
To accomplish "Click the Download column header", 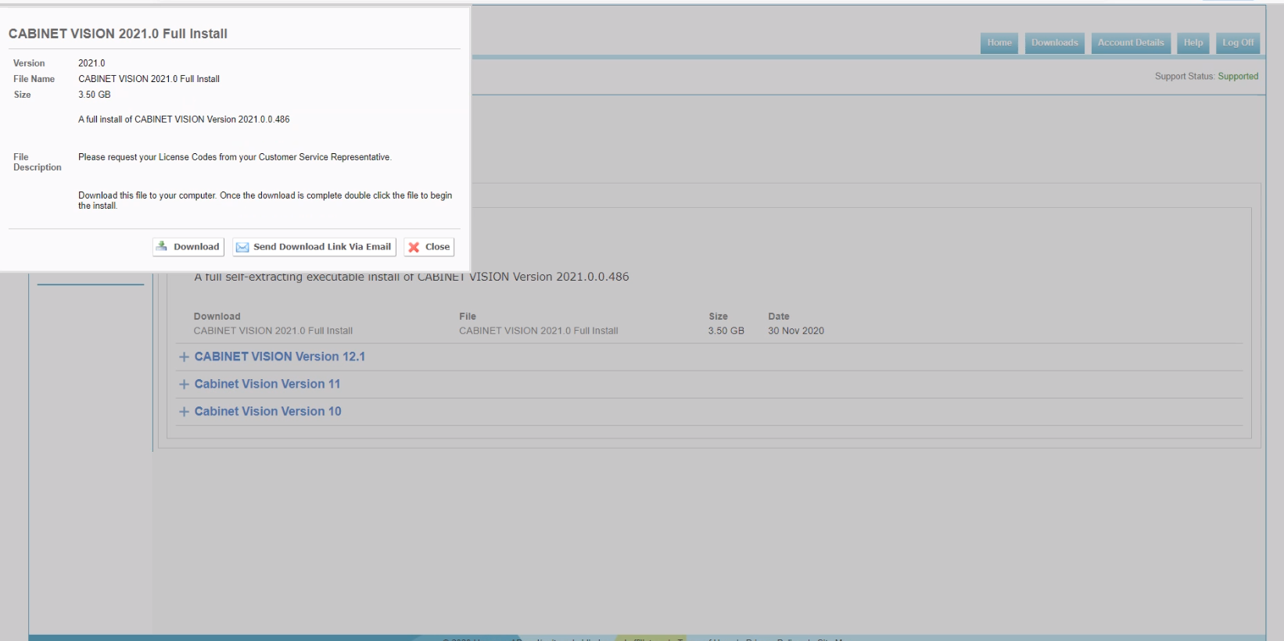I will pyautogui.click(x=217, y=317).
